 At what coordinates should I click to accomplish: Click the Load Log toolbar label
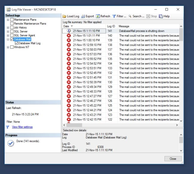click(x=73, y=16)
